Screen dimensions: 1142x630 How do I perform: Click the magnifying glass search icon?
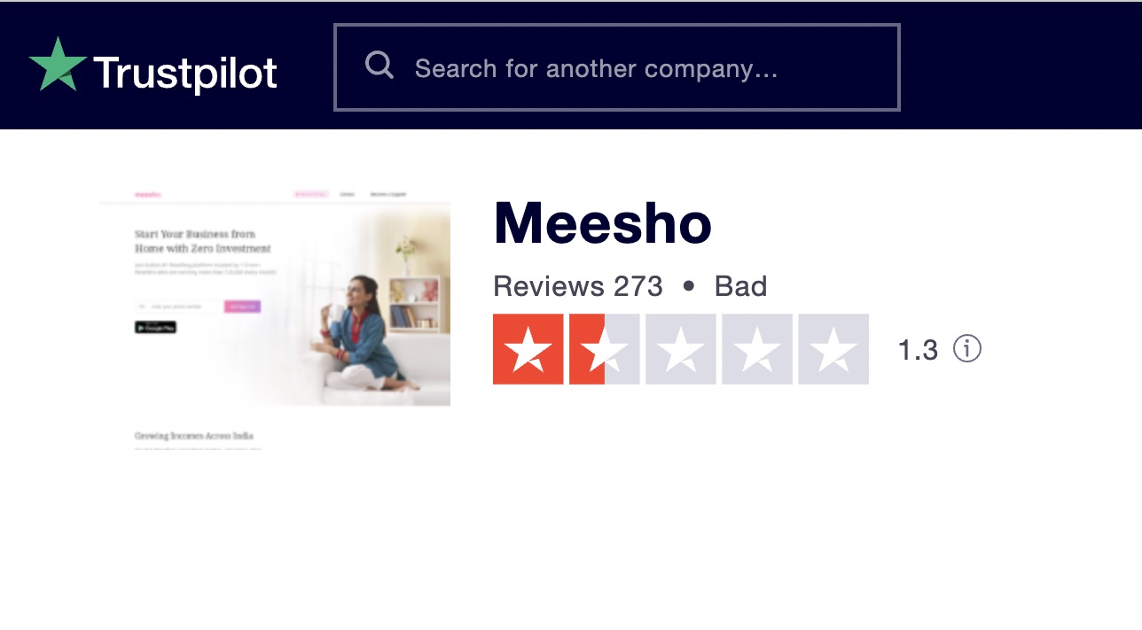379,64
